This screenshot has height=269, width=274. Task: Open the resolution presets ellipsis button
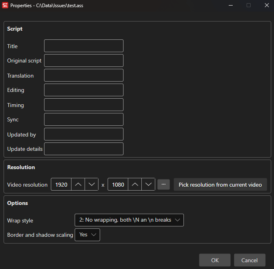coord(163,184)
